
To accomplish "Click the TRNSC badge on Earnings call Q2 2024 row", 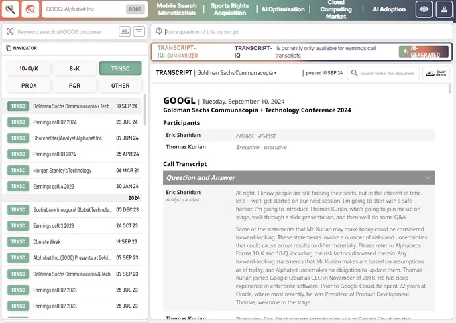I will 18,122.
